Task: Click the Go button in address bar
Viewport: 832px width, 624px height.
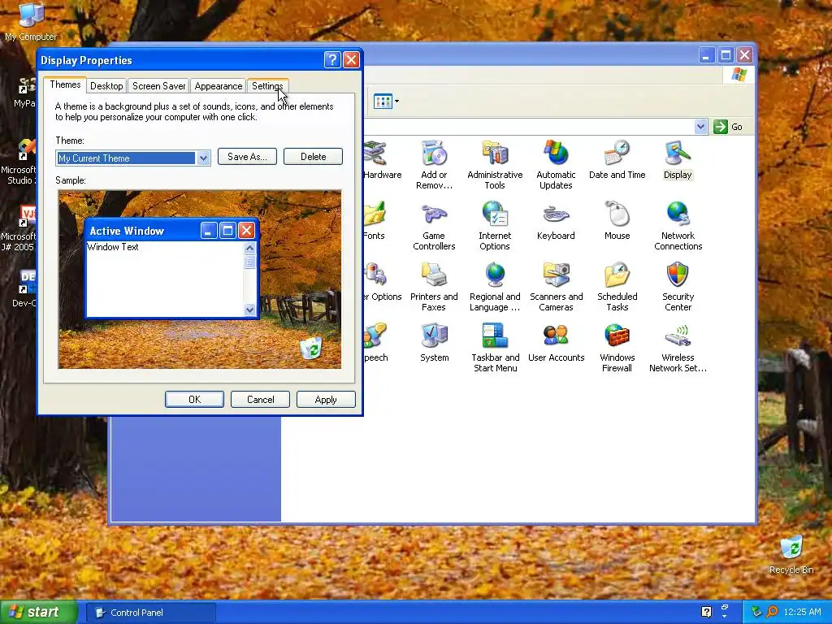Action: 728,127
